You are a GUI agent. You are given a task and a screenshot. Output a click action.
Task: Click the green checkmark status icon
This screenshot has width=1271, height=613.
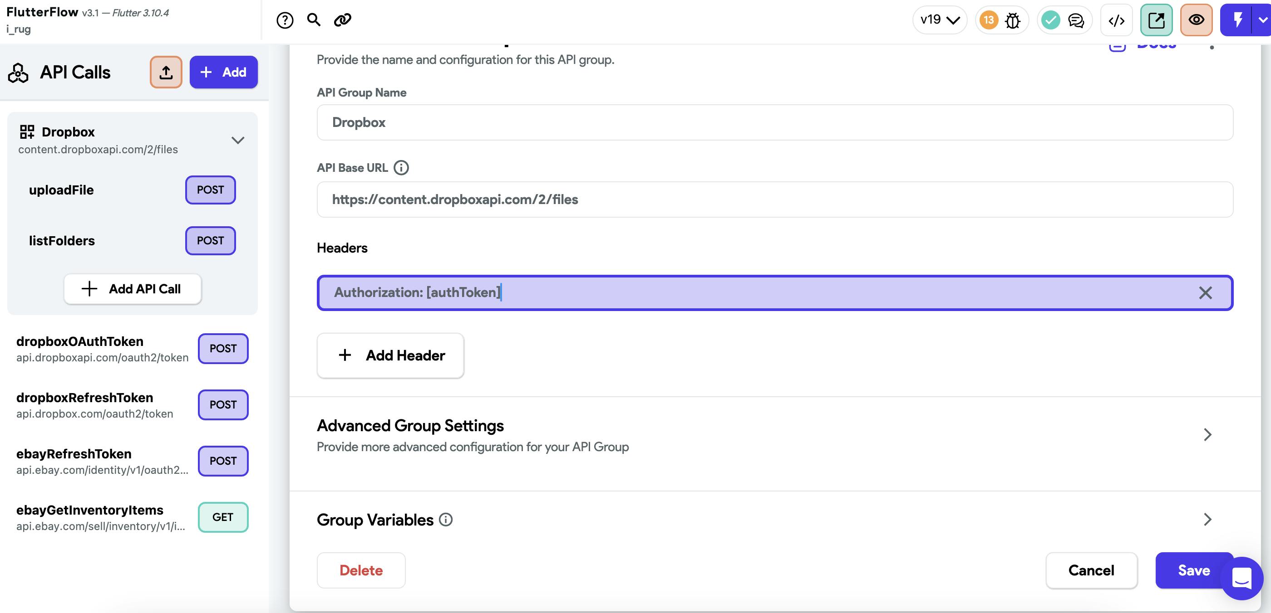1050,20
